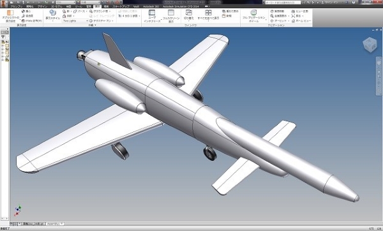Switch to the Autodesk 360 ribbon tab
This screenshot has width=383, height=231.
pyautogui.click(x=151, y=6)
